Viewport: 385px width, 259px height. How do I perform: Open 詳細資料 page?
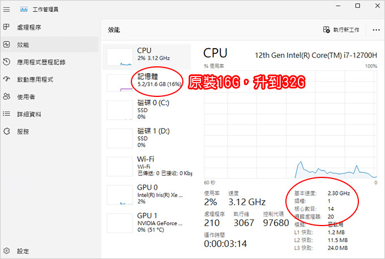[50, 114]
